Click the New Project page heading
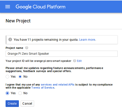The image size is (122, 111). coord(18,21)
